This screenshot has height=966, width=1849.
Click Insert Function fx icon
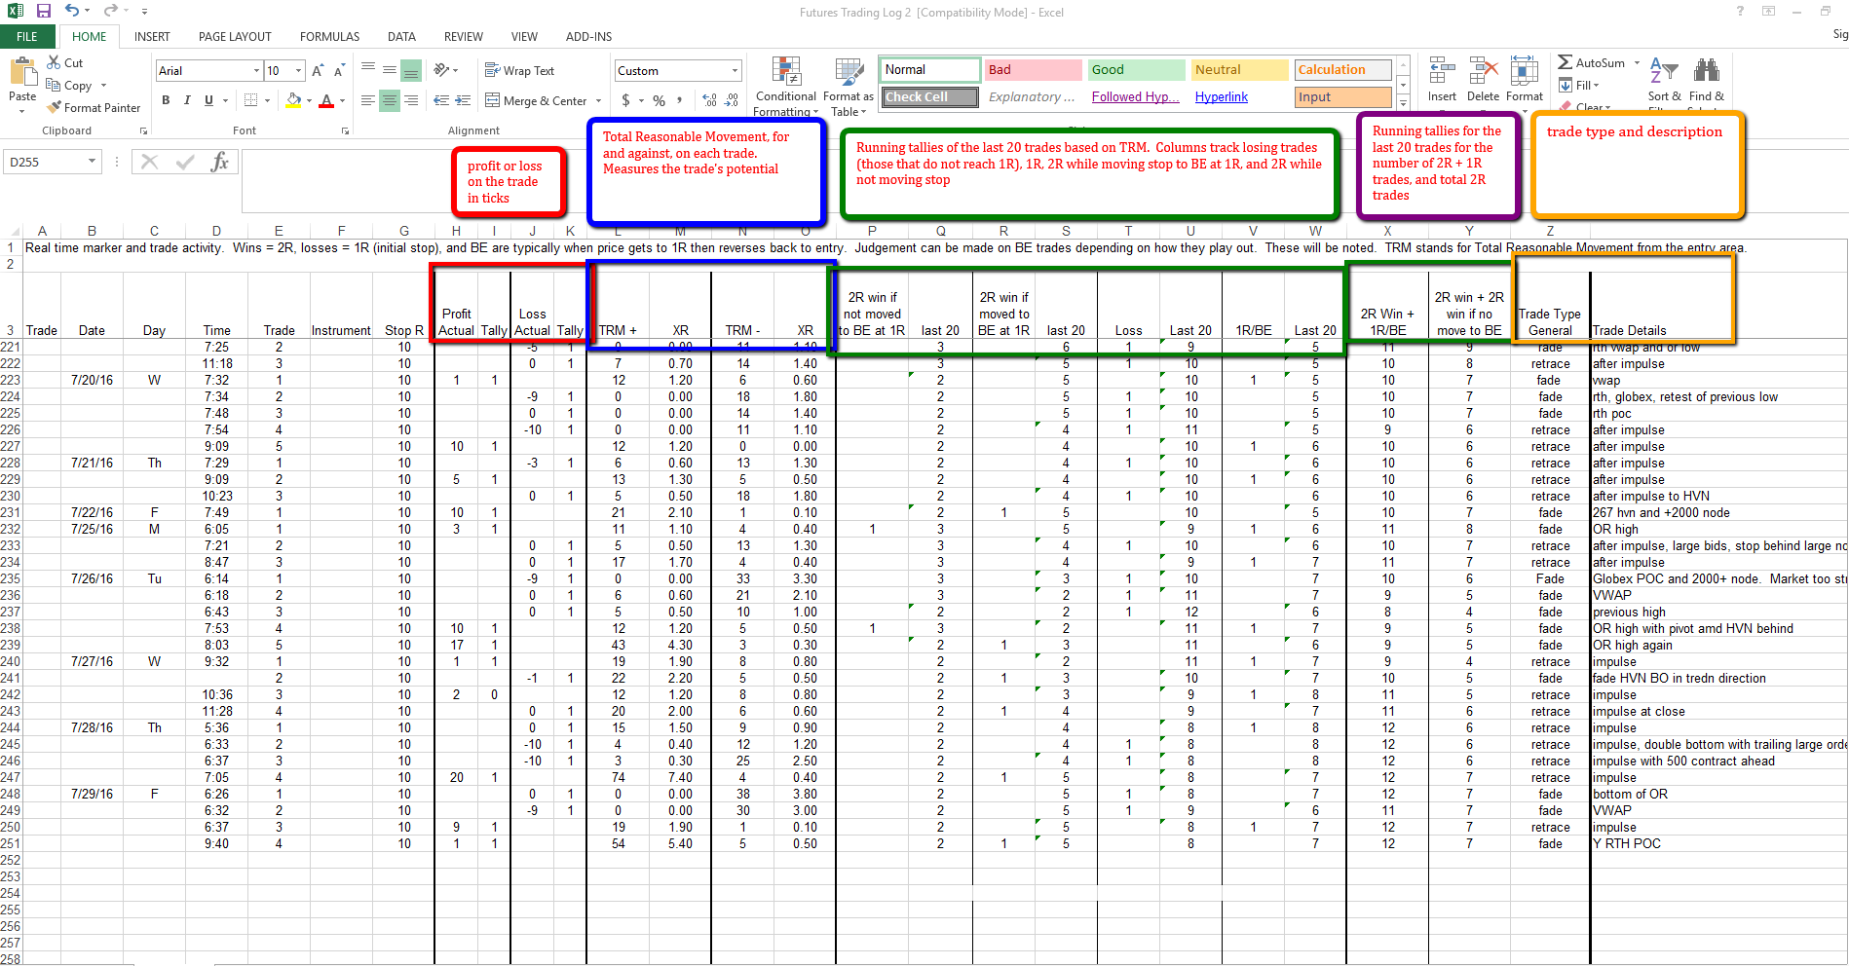click(x=220, y=162)
